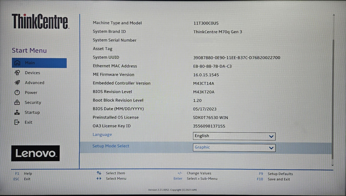Click the Main home icon

click(x=17, y=63)
